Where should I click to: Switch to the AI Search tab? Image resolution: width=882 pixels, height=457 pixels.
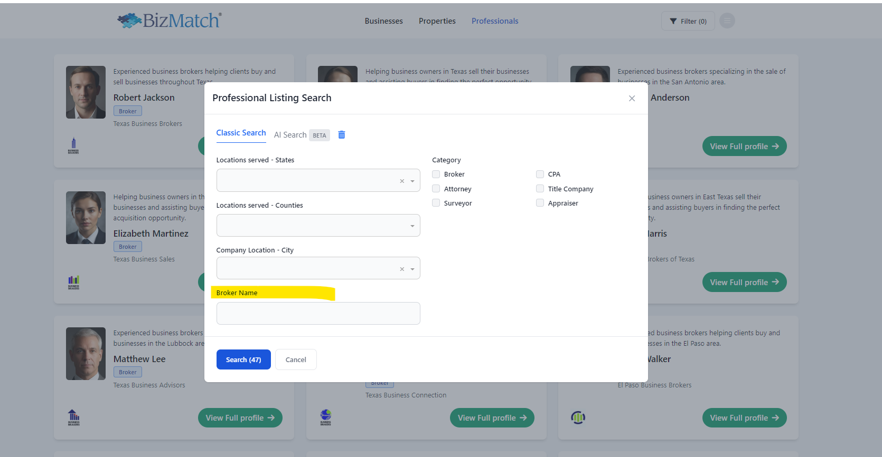(290, 135)
